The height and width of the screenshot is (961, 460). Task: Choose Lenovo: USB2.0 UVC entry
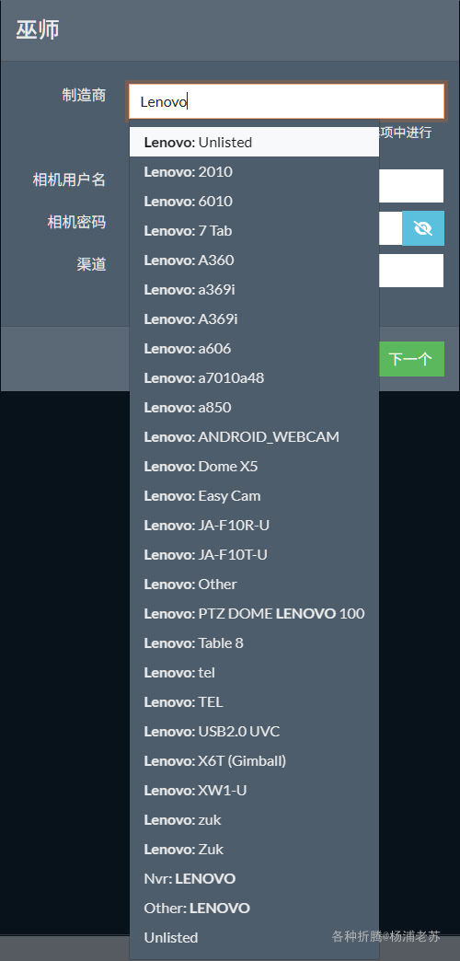[254, 731]
